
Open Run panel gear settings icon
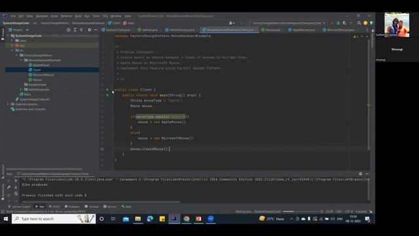pos(361,174)
